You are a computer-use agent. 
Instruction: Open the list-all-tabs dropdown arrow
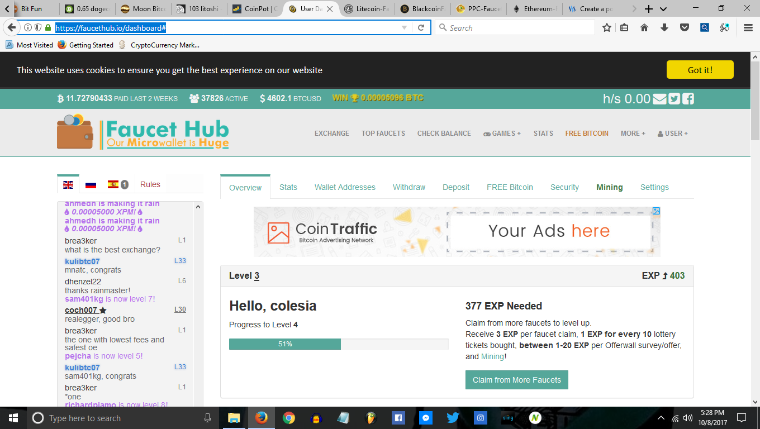[663, 9]
